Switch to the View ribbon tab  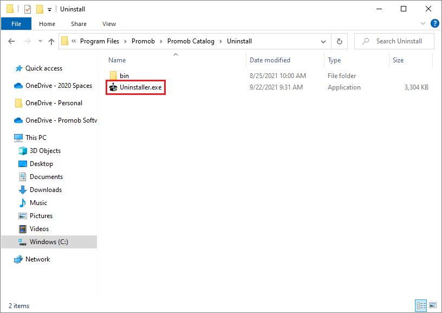pos(109,24)
